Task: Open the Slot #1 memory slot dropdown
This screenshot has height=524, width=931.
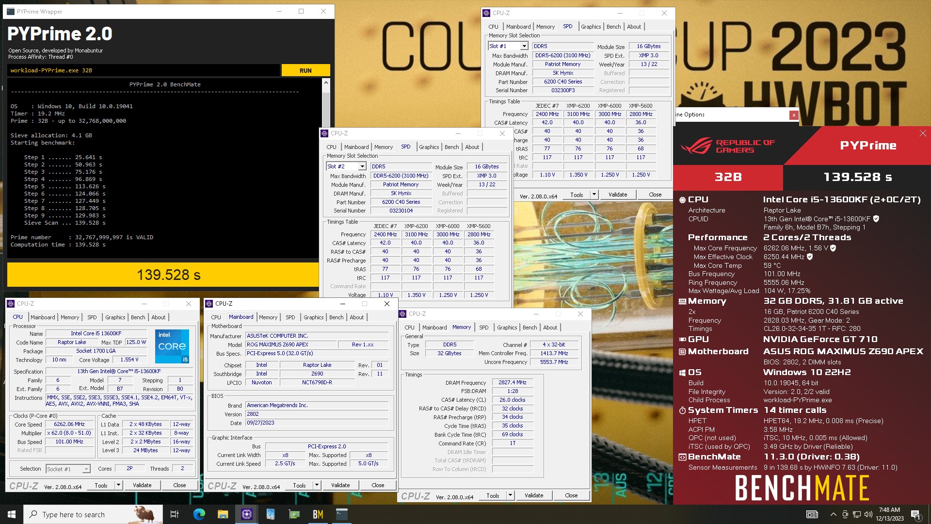Action: point(524,46)
